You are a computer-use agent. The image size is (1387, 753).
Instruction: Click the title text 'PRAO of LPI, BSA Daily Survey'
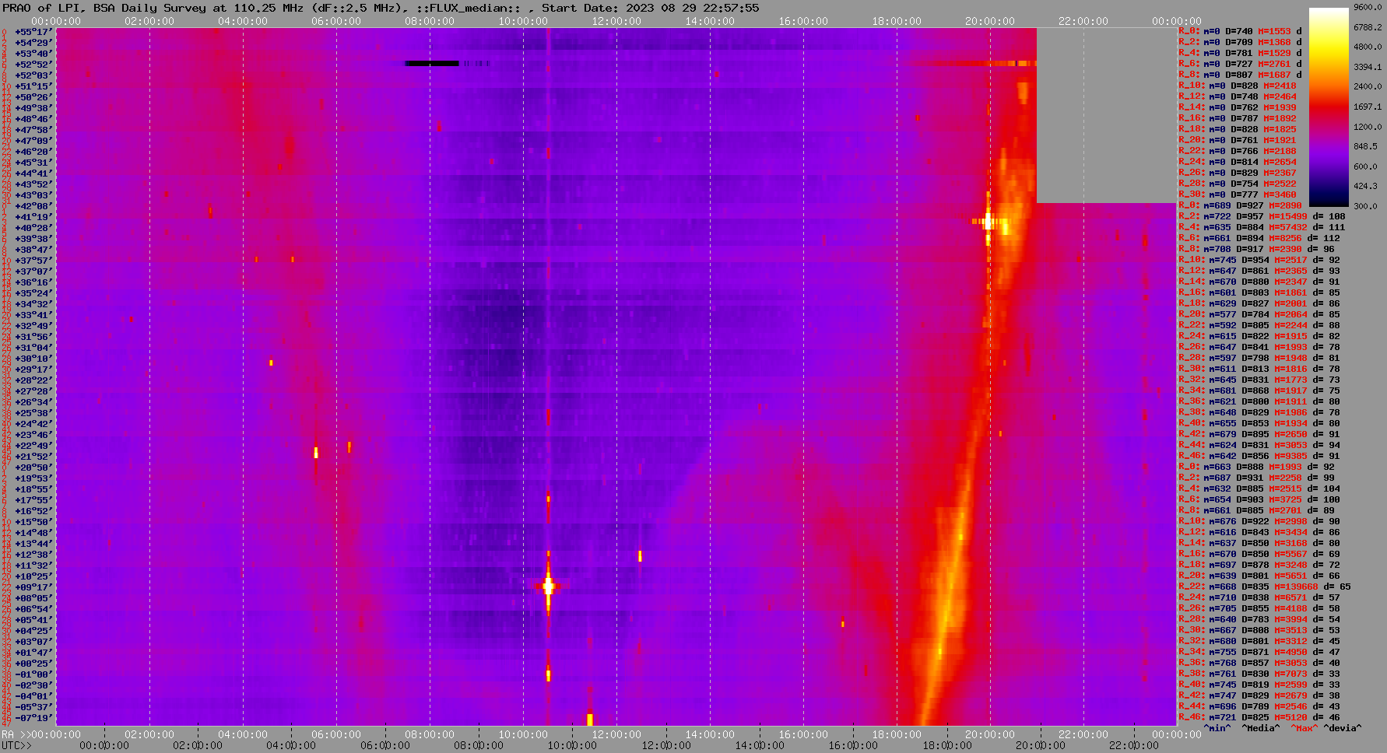tap(106, 8)
